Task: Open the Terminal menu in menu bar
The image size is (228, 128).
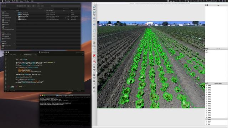Action: pos(7,1)
